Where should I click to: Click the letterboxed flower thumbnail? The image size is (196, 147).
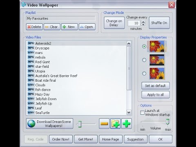click(x=157, y=60)
